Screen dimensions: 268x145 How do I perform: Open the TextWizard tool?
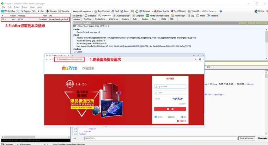(x=178, y=11)
